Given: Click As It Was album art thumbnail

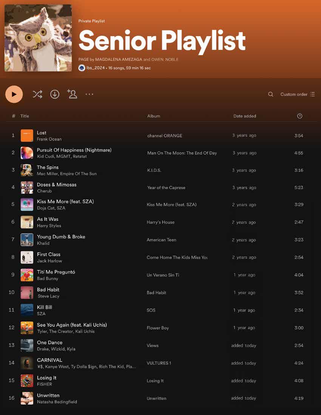Looking at the screenshot, I should pos(27,222).
